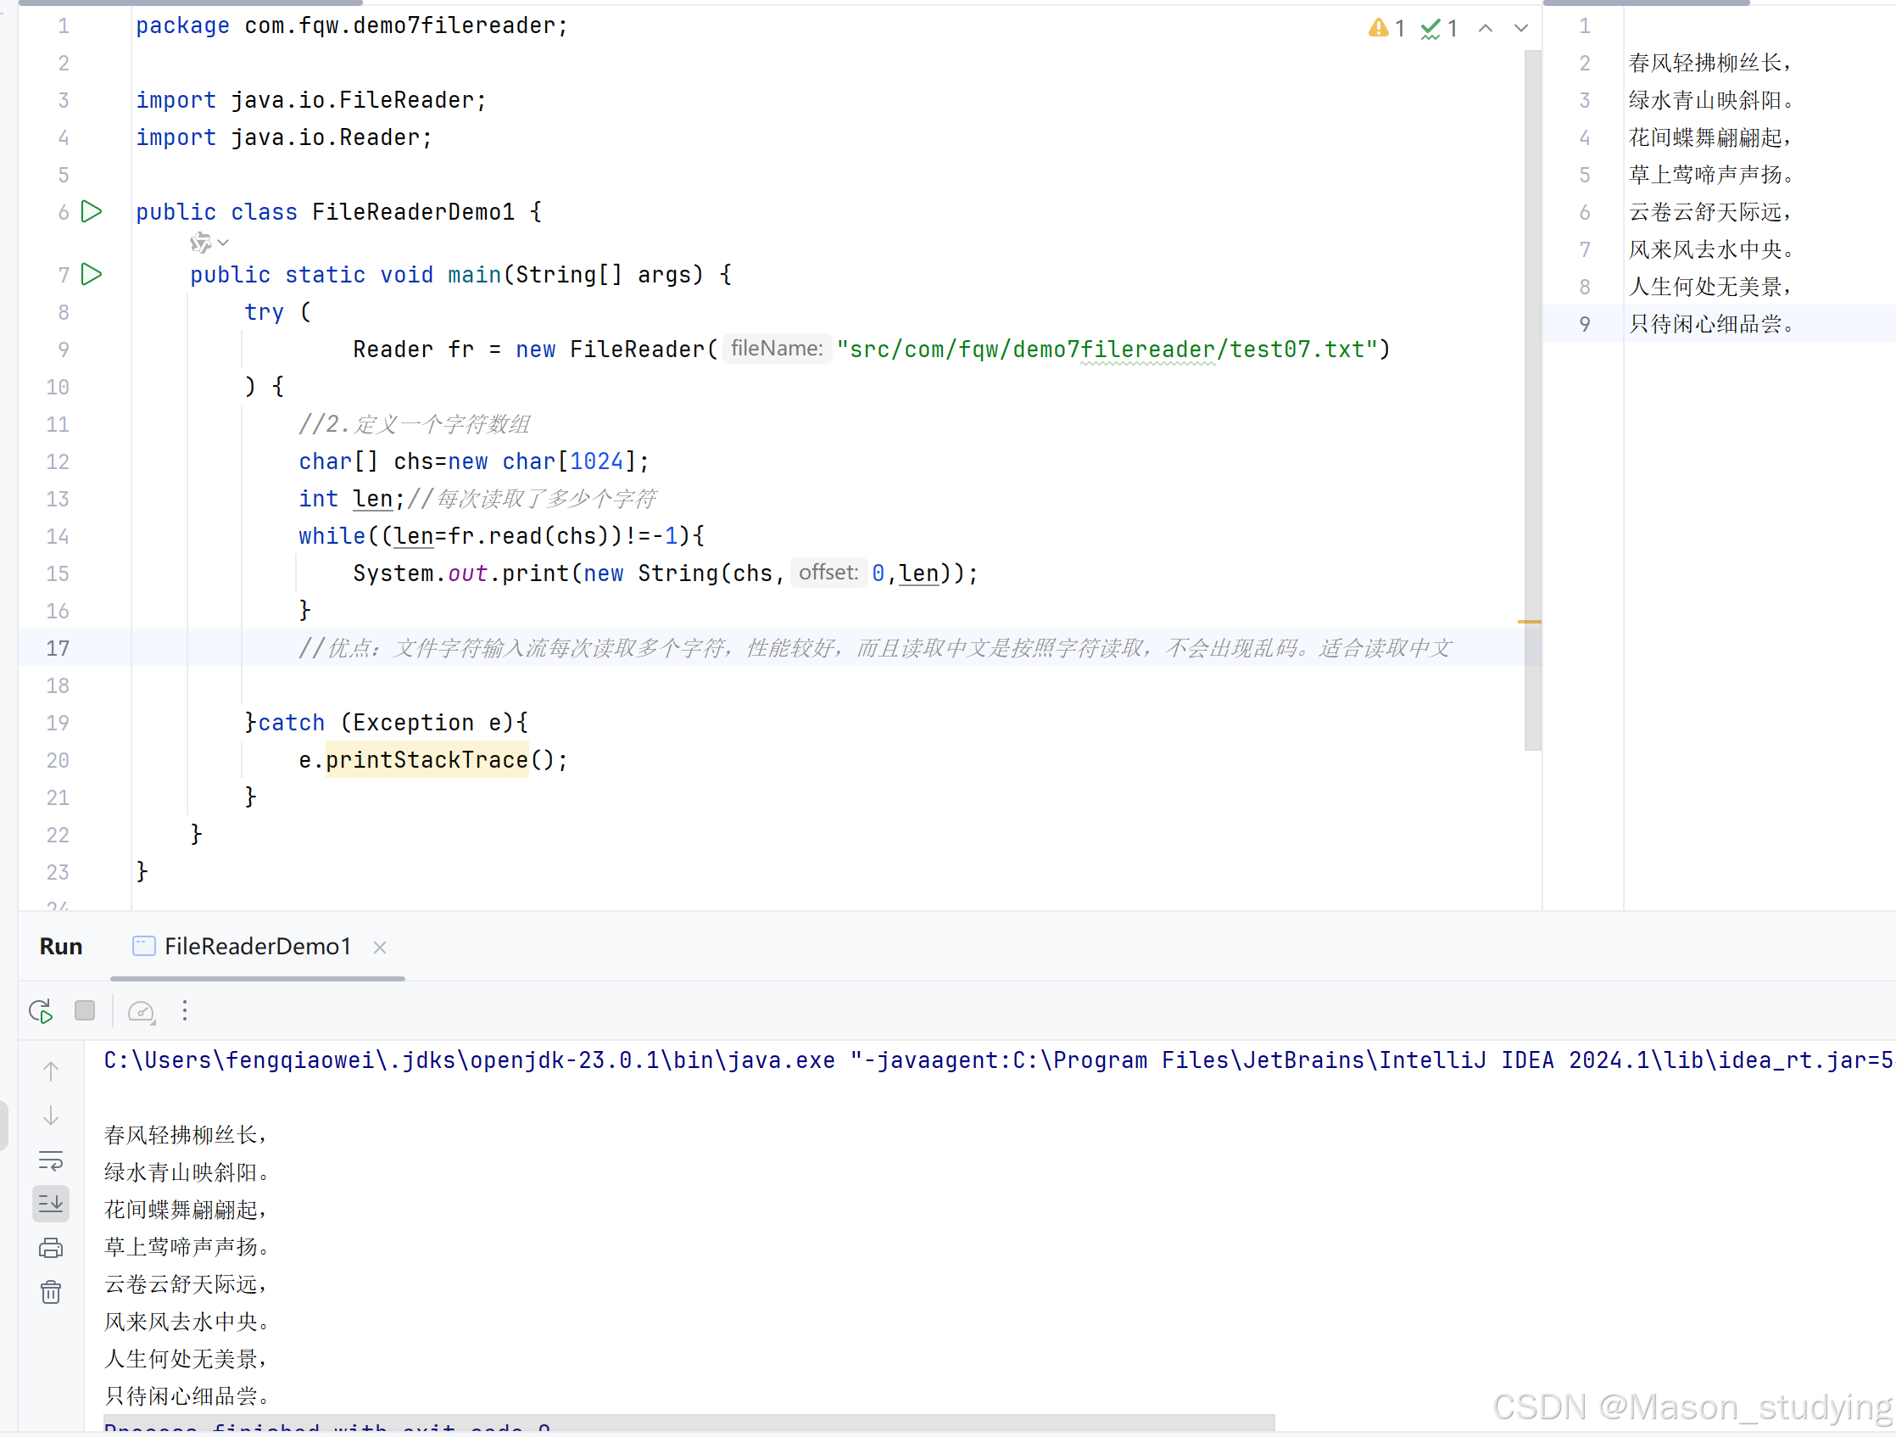Click the Rerun FileReaderDemo1 icon
The height and width of the screenshot is (1437, 1896).
41,1012
